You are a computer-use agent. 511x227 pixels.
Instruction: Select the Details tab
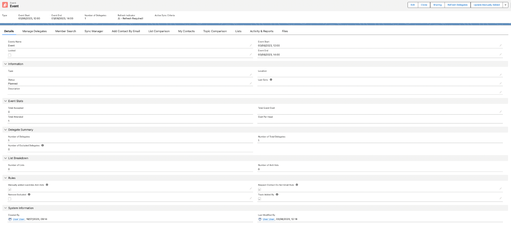pos(9,31)
